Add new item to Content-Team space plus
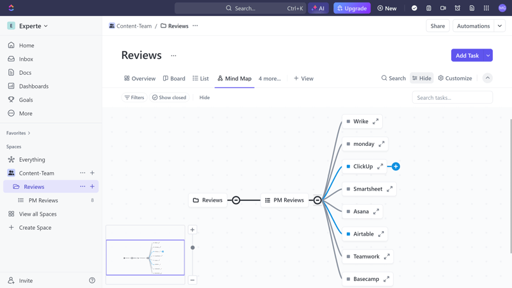The width and height of the screenshot is (512, 288). [x=92, y=173]
